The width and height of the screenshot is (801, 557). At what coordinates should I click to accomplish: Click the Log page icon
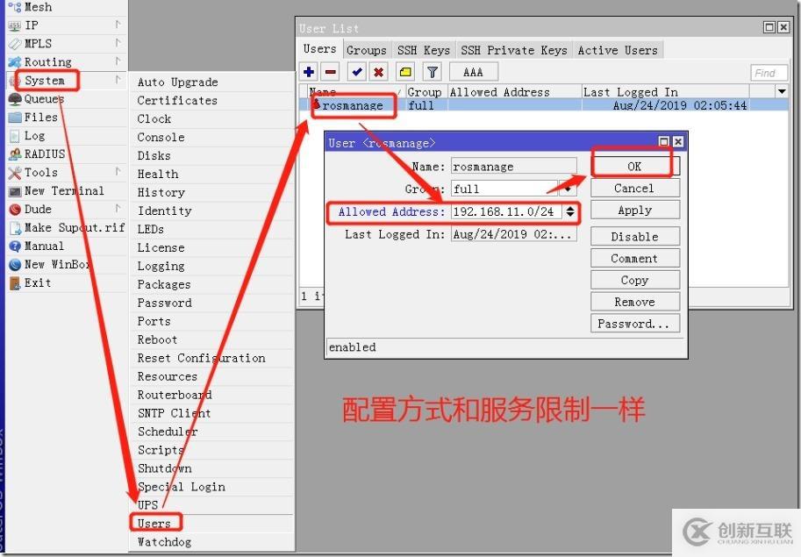pos(14,135)
